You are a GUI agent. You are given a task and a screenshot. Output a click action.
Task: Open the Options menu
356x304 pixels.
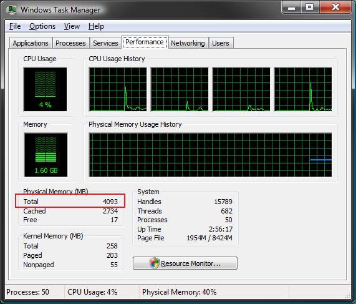coord(42,26)
